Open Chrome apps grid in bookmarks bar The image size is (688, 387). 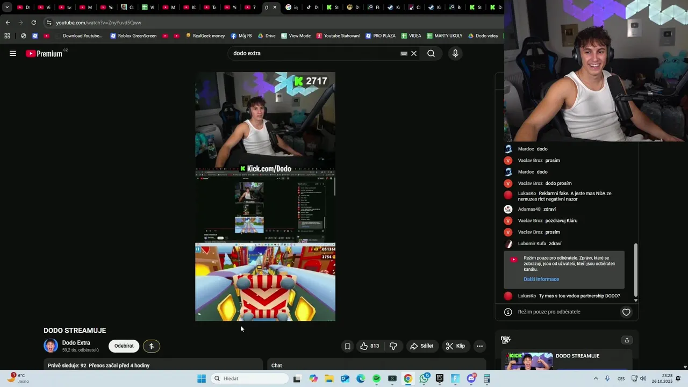click(x=7, y=36)
